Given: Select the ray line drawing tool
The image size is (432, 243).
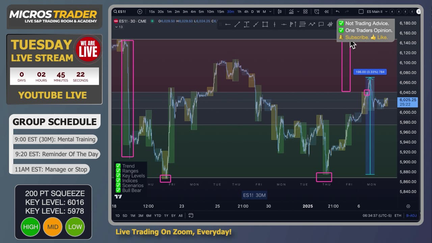Looking at the screenshot, I should tap(256, 24).
